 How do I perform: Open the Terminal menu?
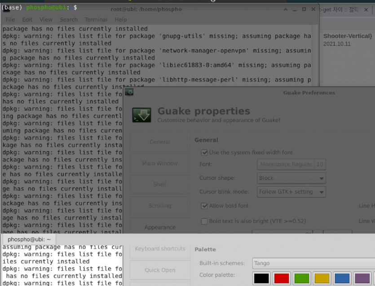96,20
